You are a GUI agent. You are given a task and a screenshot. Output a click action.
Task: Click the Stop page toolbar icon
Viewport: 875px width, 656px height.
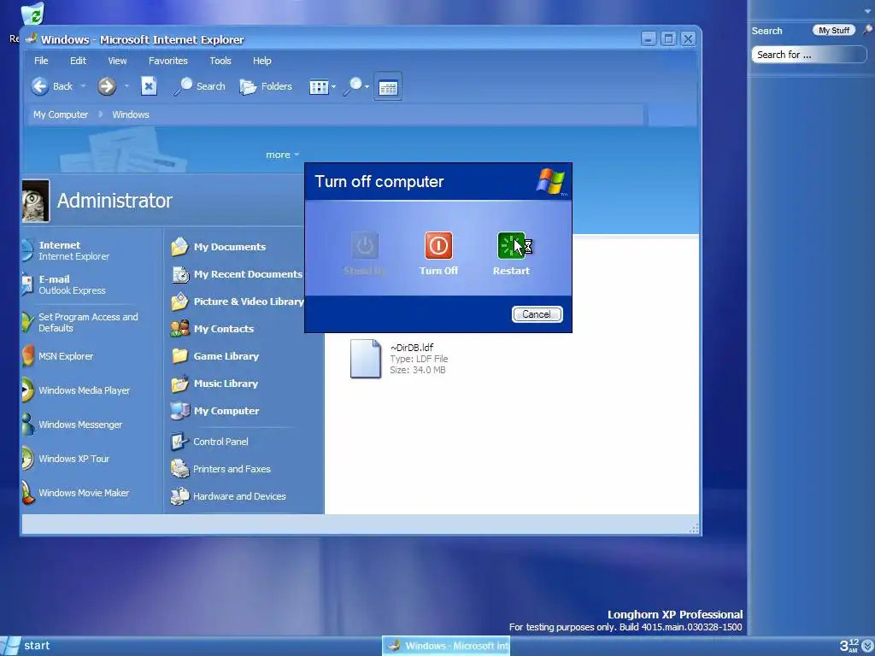click(x=149, y=86)
